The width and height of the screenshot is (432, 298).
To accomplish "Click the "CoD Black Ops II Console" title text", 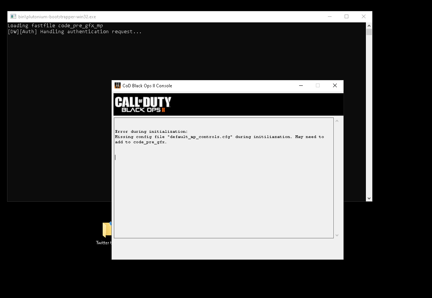I will coord(147,86).
